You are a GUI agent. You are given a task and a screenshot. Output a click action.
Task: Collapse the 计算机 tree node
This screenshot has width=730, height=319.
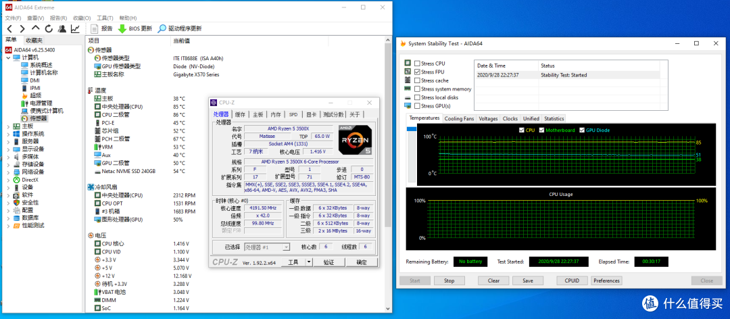tap(8, 57)
